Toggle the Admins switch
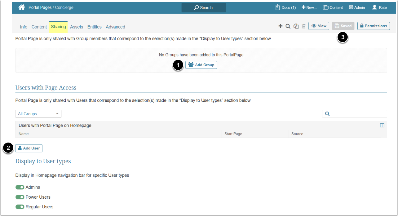 [x=20, y=187]
